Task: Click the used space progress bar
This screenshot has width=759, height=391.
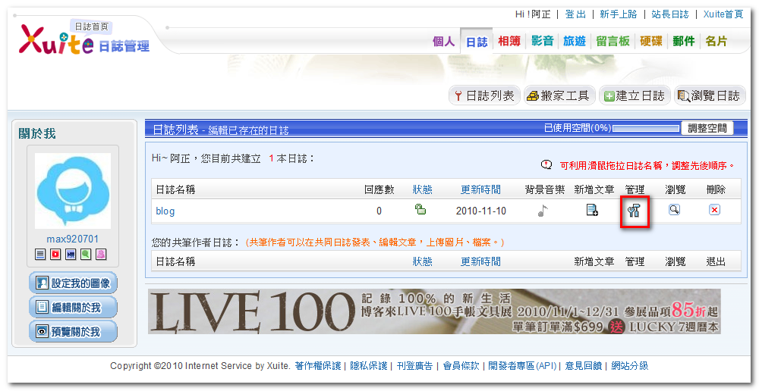Action: 645,129
